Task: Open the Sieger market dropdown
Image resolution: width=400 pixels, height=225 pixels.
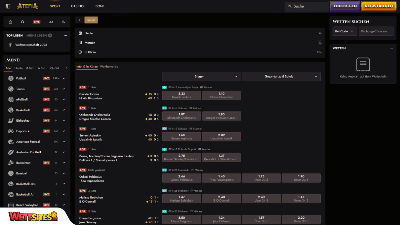Action: pyautogui.click(x=201, y=76)
